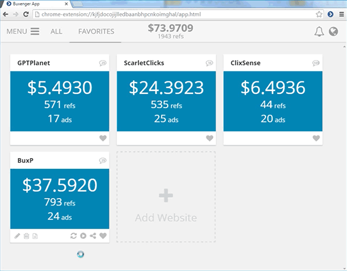Click the BuxP play button icon

[83, 236]
